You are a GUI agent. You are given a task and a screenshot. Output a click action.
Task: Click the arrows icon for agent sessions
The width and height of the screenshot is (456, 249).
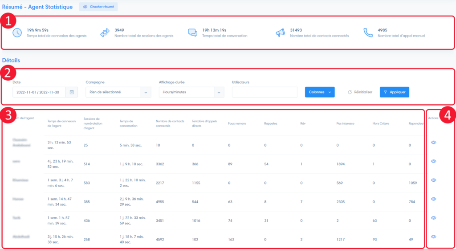tap(105, 33)
